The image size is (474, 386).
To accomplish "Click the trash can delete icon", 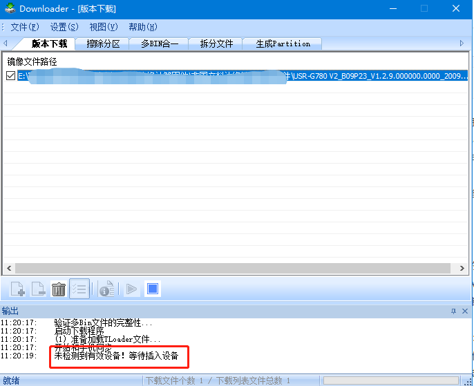I will [x=59, y=289].
